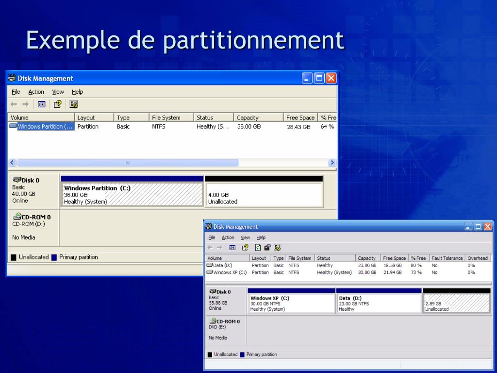The image size is (497, 373).
Task: Open the File menu in the 55.88 GB disk window
Action: (x=212, y=237)
